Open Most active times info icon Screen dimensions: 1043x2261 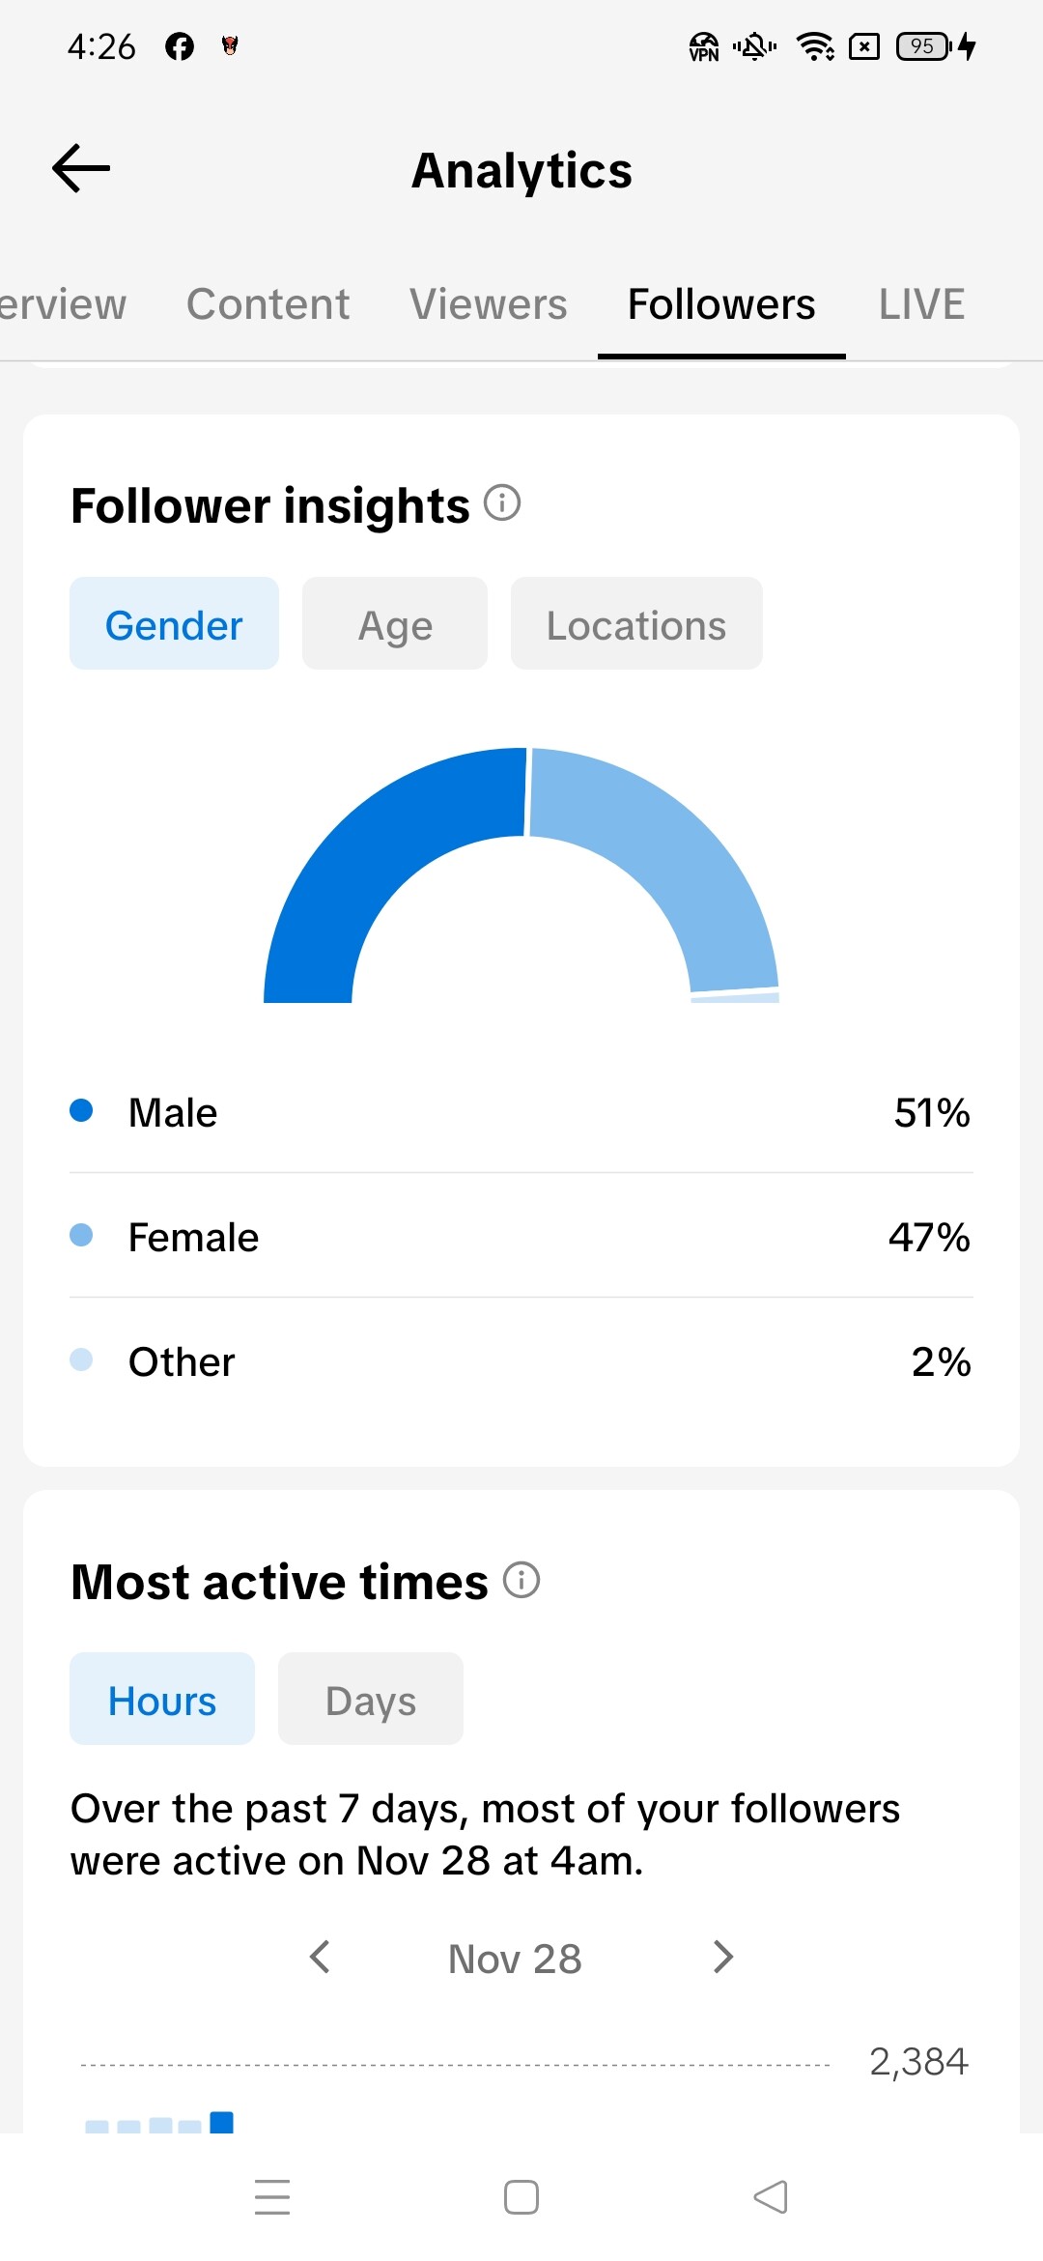tap(521, 1581)
